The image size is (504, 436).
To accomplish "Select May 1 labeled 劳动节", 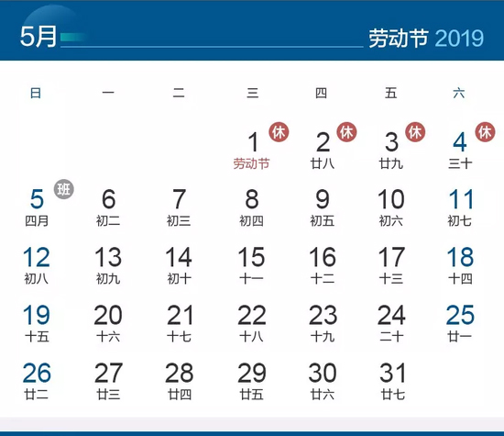I will tap(252, 150).
